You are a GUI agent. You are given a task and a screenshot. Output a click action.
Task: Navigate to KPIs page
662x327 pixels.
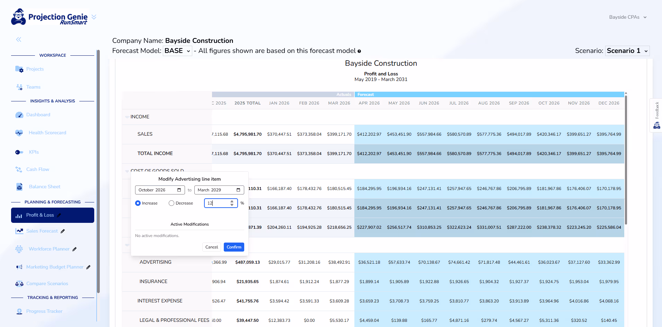tap(34, 152)
